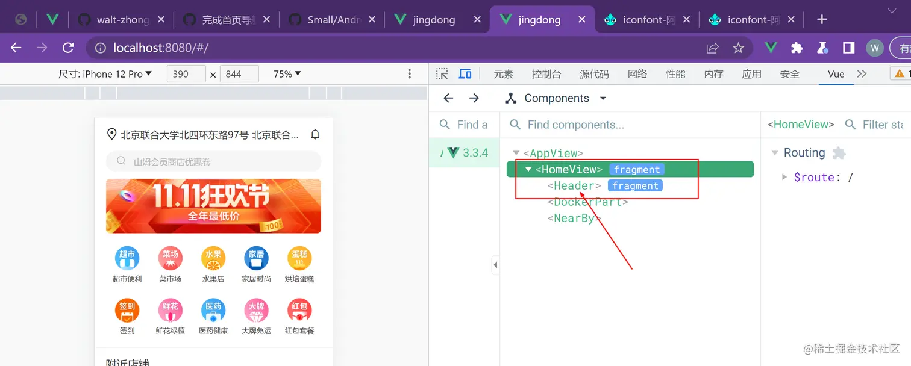The width and height of the screenshot is (911, 366).
Task: Expand $route under the Routing panel
Action: [784, 177]
